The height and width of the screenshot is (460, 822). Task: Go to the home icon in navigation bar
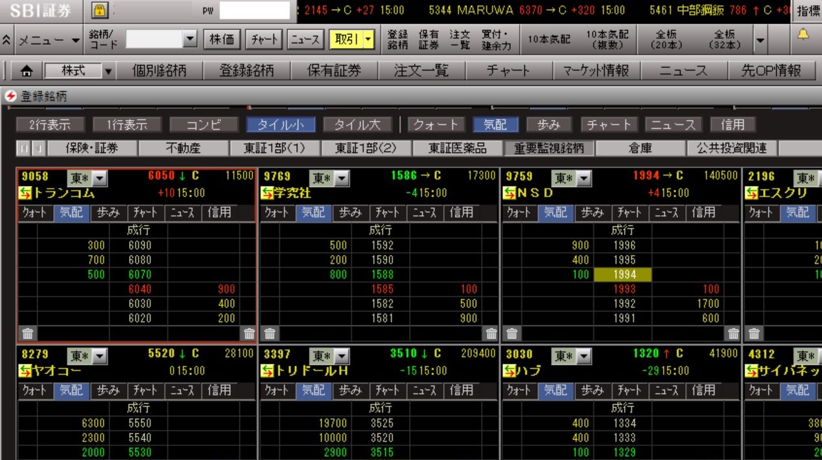[27, 71]
